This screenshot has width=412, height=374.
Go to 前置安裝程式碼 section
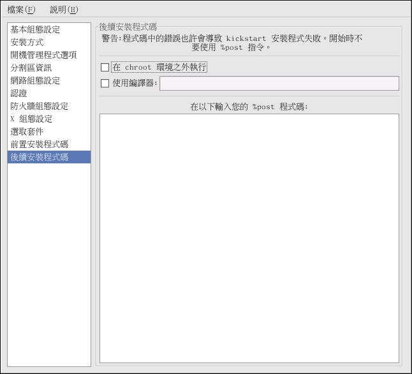click(x=40, y=144)
